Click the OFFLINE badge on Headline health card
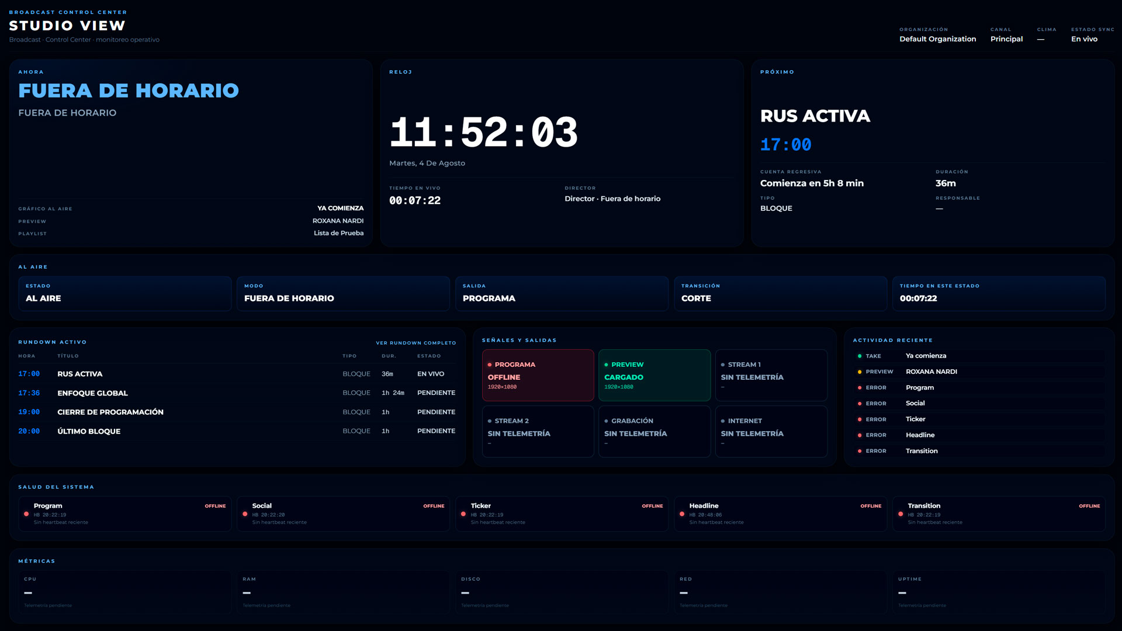The height and width of the screenshot is (631, 1122). pos(871,506)
